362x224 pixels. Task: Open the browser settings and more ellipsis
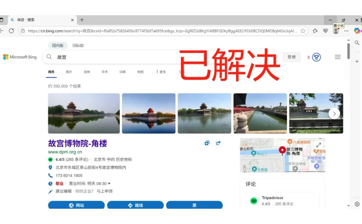pyautogui.click(x=346, y=31)
